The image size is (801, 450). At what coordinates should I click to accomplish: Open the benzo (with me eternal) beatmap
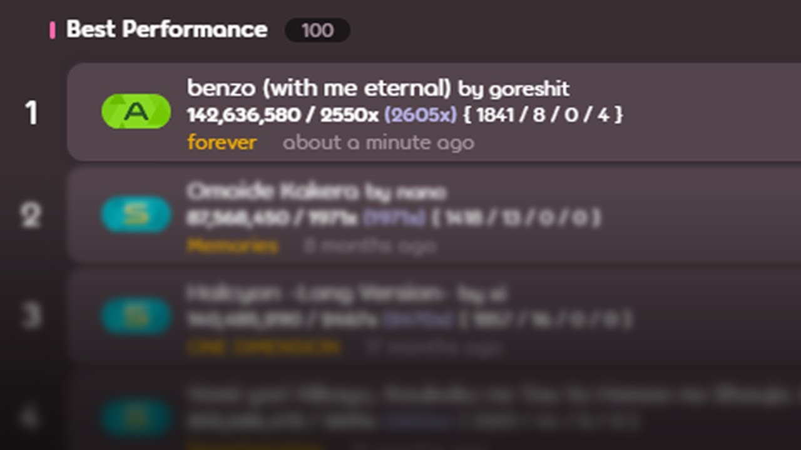319,88
